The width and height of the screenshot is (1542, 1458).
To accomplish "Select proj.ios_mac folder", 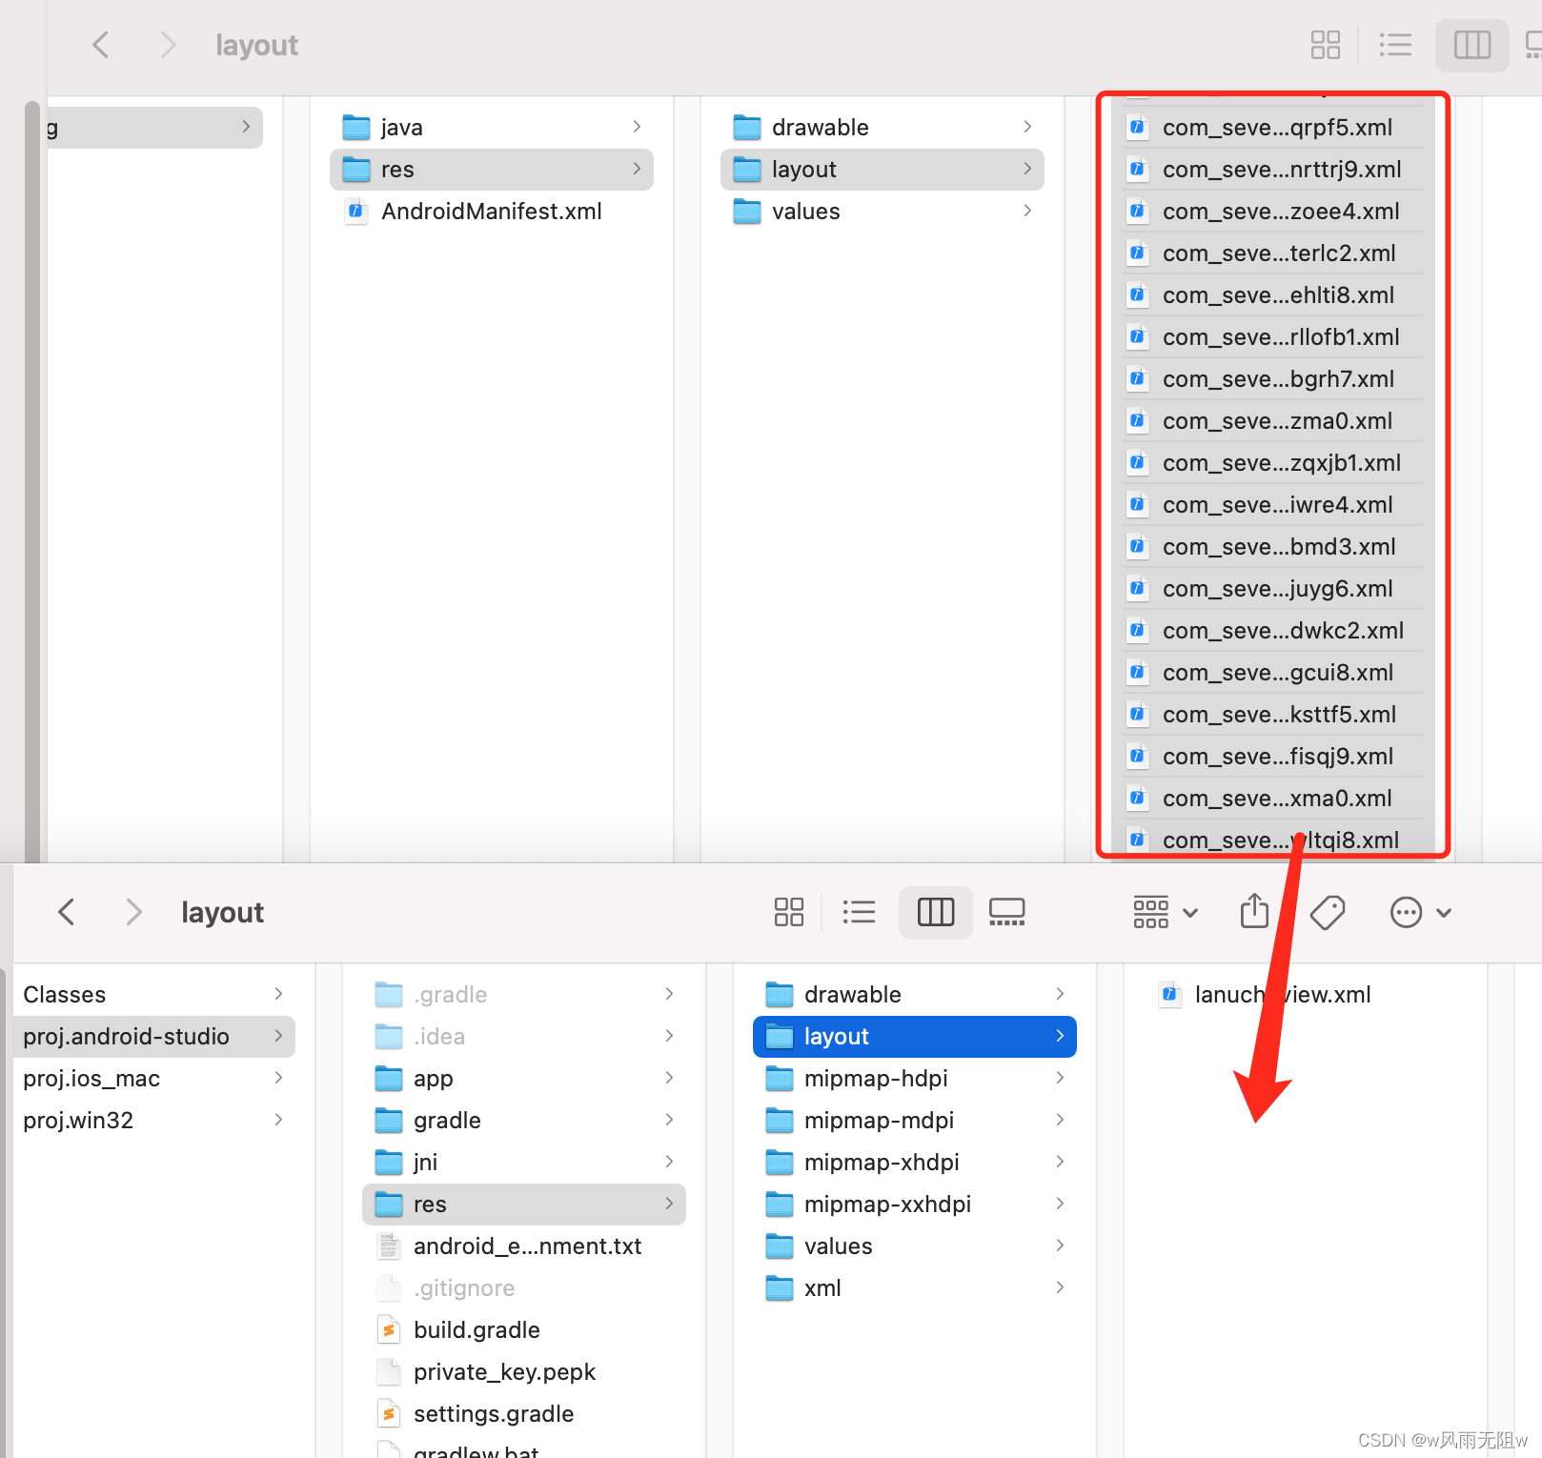I will click(154, 1078).
